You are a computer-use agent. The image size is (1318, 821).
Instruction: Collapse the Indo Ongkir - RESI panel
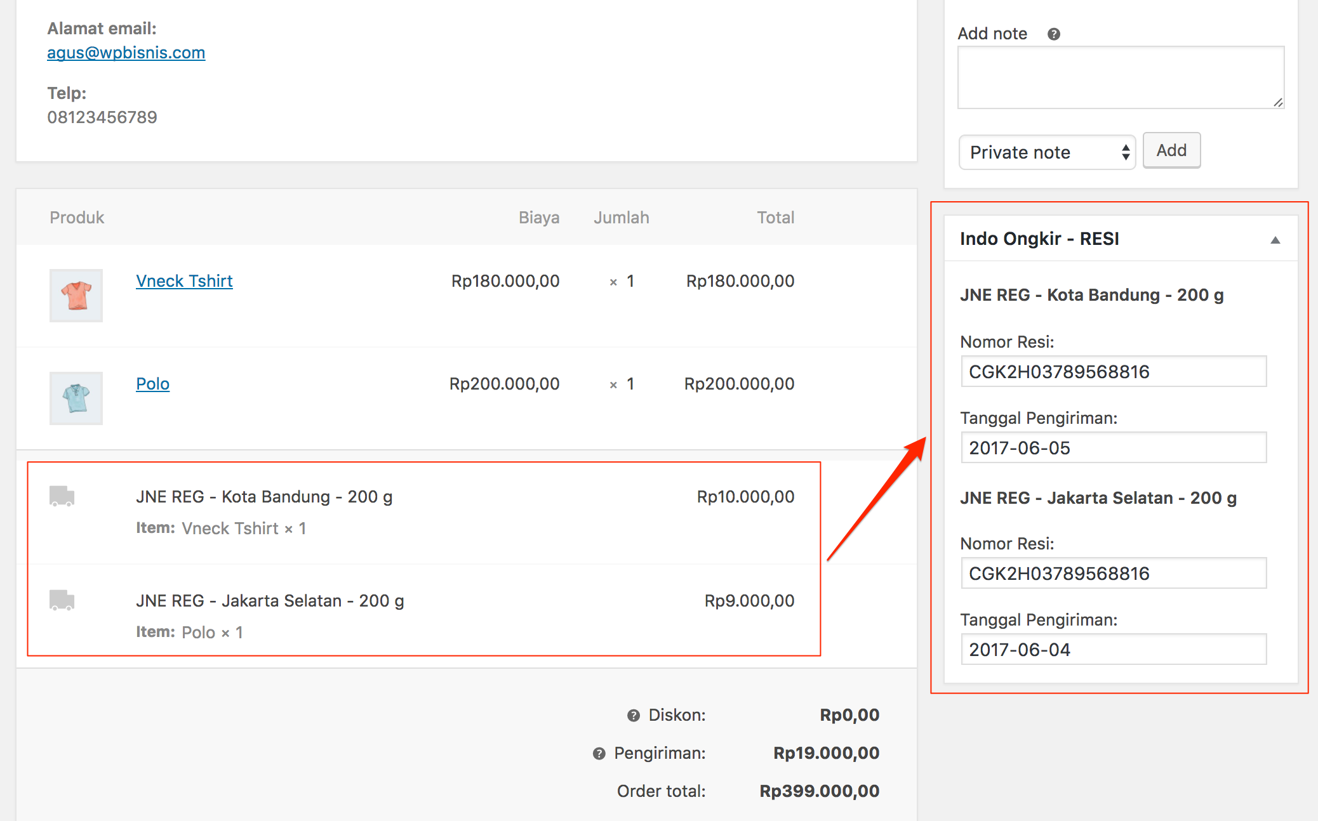[1275, 240]
